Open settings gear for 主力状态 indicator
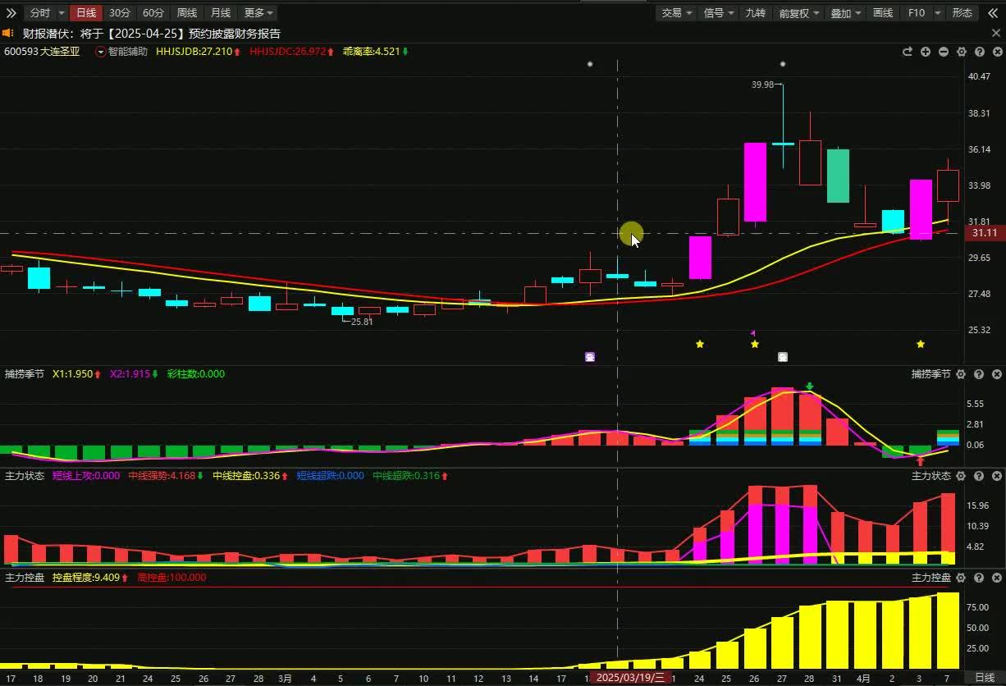This screenshot has width=1006, height=686. pyautogui.click(x=962, y=476)
